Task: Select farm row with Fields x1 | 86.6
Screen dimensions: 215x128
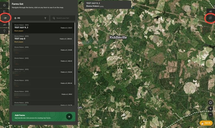Action: point(43,94)
